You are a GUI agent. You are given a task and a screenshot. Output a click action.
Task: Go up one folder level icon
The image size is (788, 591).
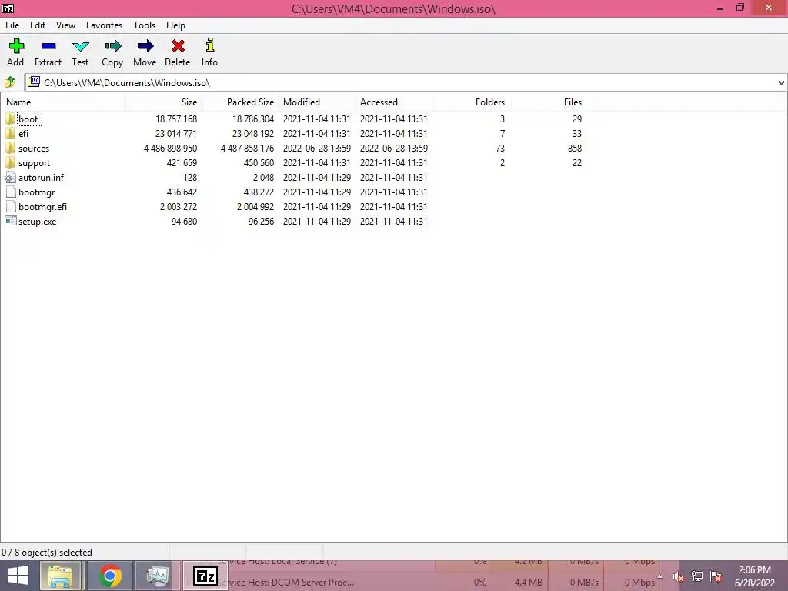tap(9, 82)
